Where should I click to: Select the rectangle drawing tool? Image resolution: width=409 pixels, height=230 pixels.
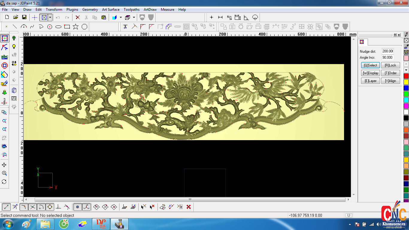(67, 27)
